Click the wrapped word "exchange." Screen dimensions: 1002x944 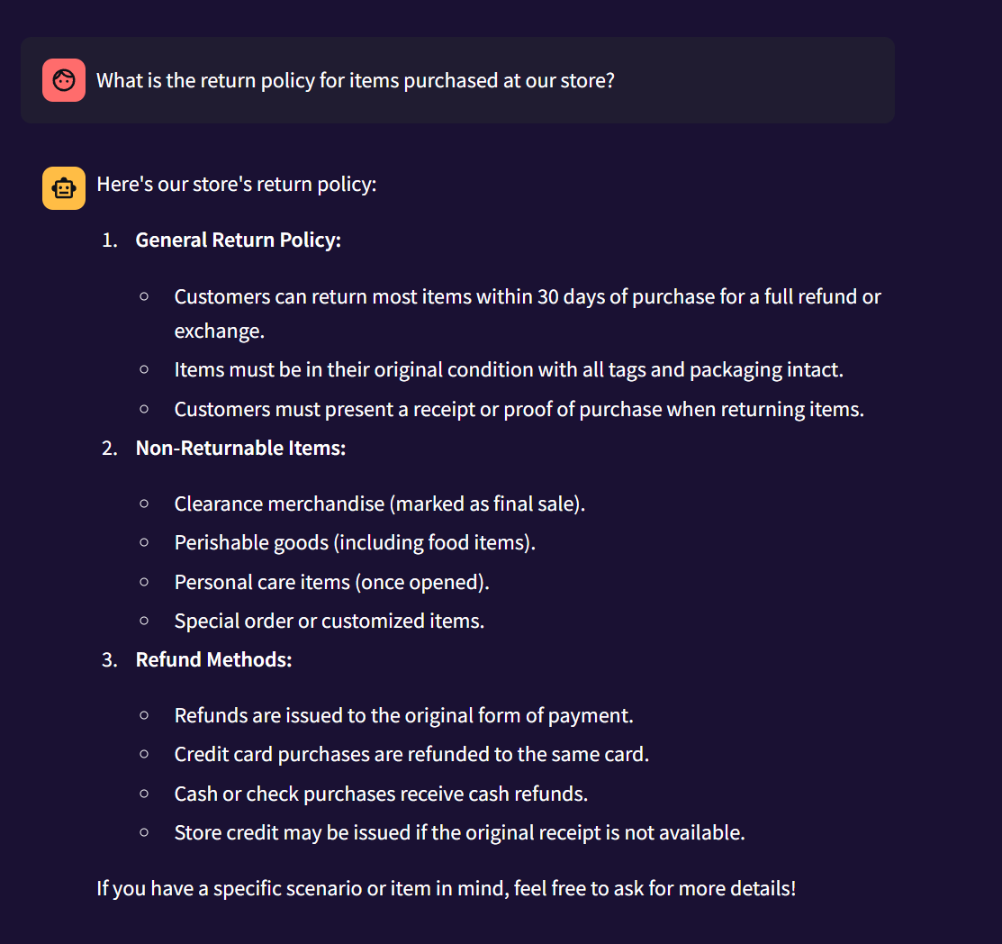click(x=219, y=331)
